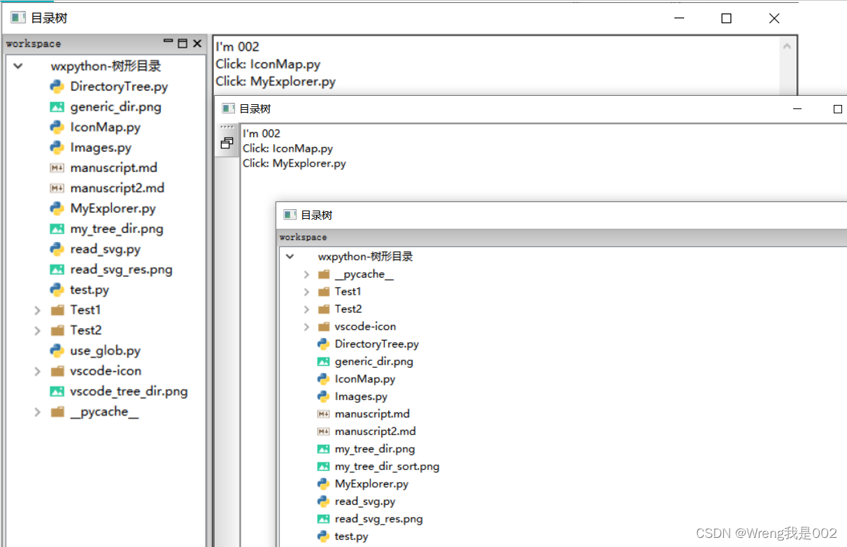Expand vscode-icon folder in back window tree

37,371
